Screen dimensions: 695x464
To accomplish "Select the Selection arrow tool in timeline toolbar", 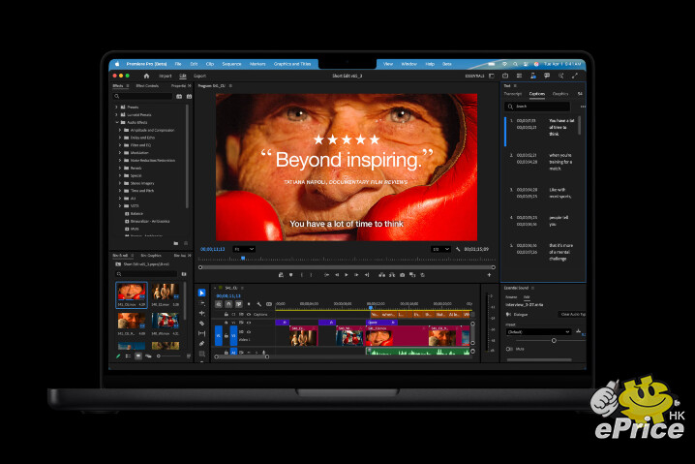I will pyautogui.click(x=202, y=293).
